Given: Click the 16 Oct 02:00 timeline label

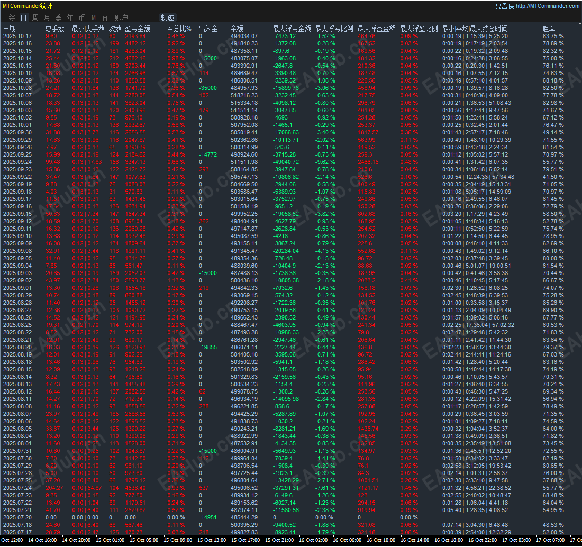Looking at the screenshot, I should tap(313, 540).
